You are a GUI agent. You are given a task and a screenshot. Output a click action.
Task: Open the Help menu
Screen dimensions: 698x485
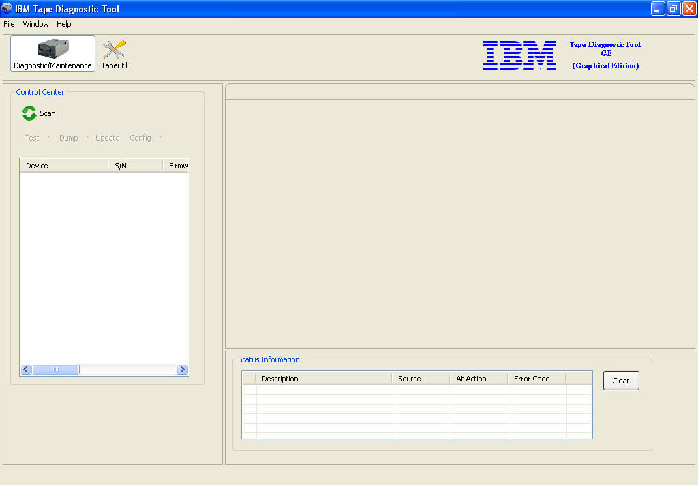click(x=63, y=24)
